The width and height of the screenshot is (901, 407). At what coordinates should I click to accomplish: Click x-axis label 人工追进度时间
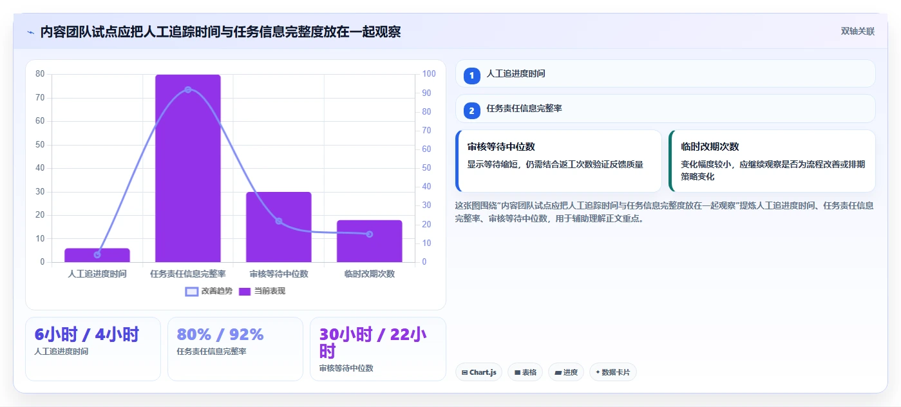tap(97, 274)
